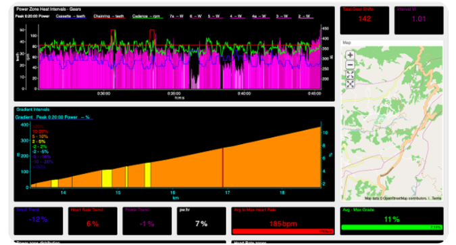Screen dimensions: 456x245
Task: Open the OpenStreetMap contributors link
Action: (x=405, y=198)
